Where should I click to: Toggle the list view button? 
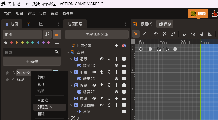[57, 34]
